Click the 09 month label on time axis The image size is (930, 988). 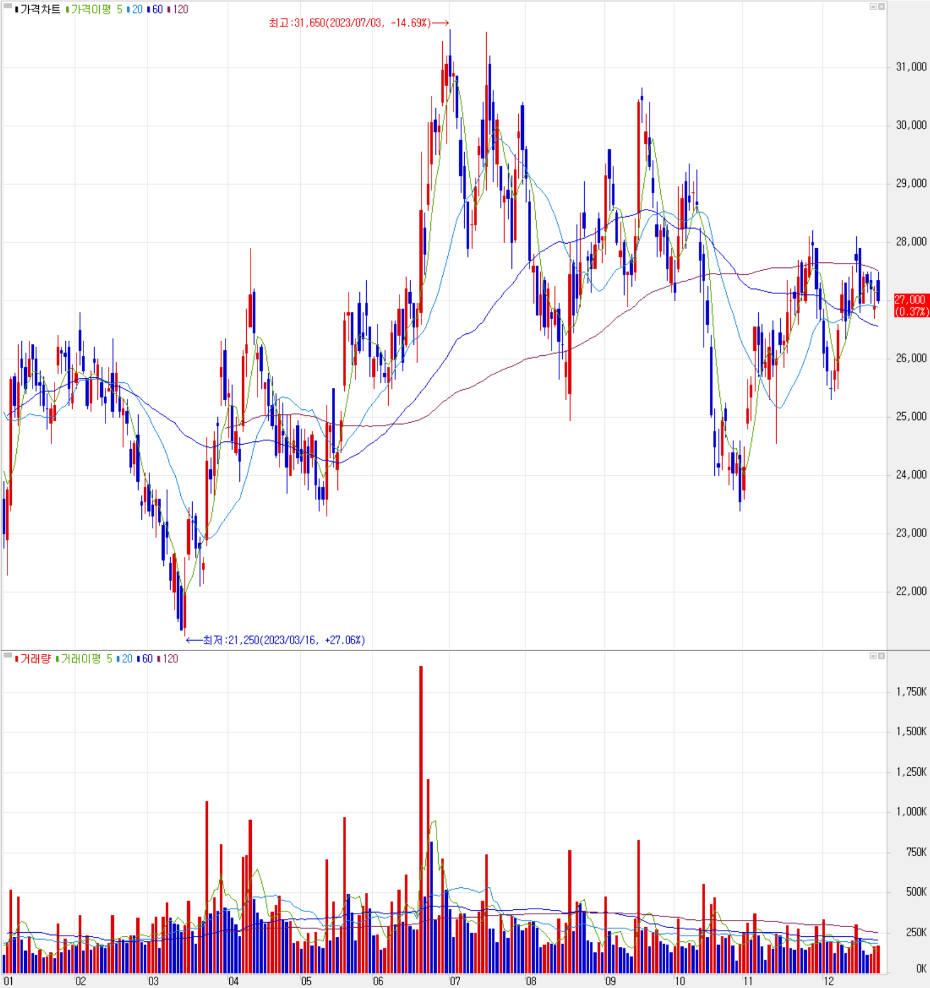pos(611,981)
